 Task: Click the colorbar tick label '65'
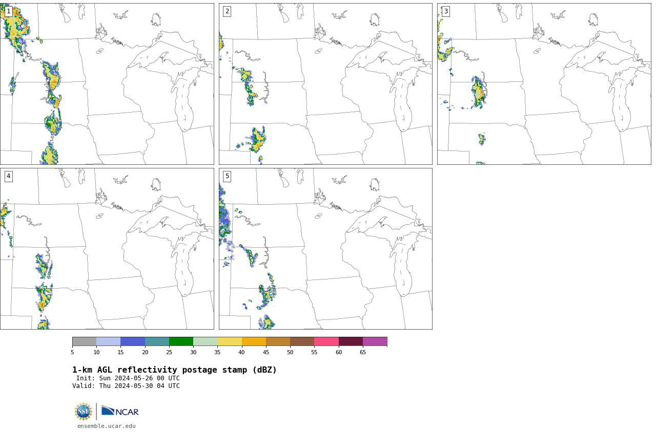pyautogui.click(x=363, y=352)
